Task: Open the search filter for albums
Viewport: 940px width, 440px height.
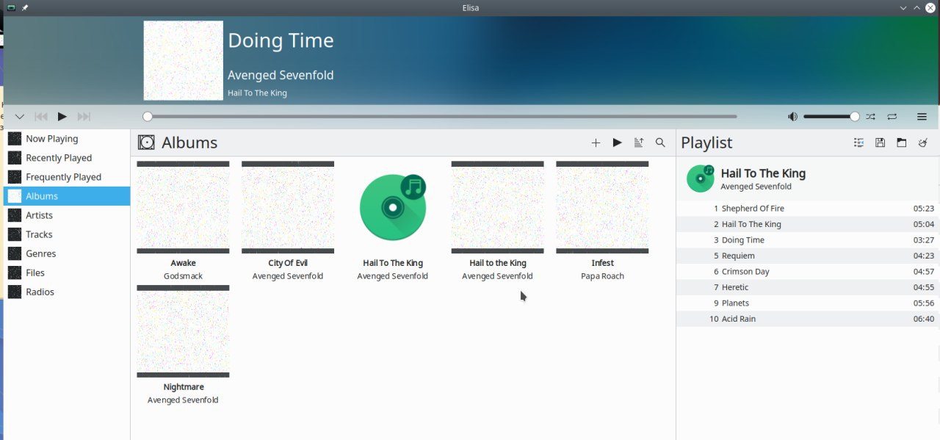Action: 660,143
